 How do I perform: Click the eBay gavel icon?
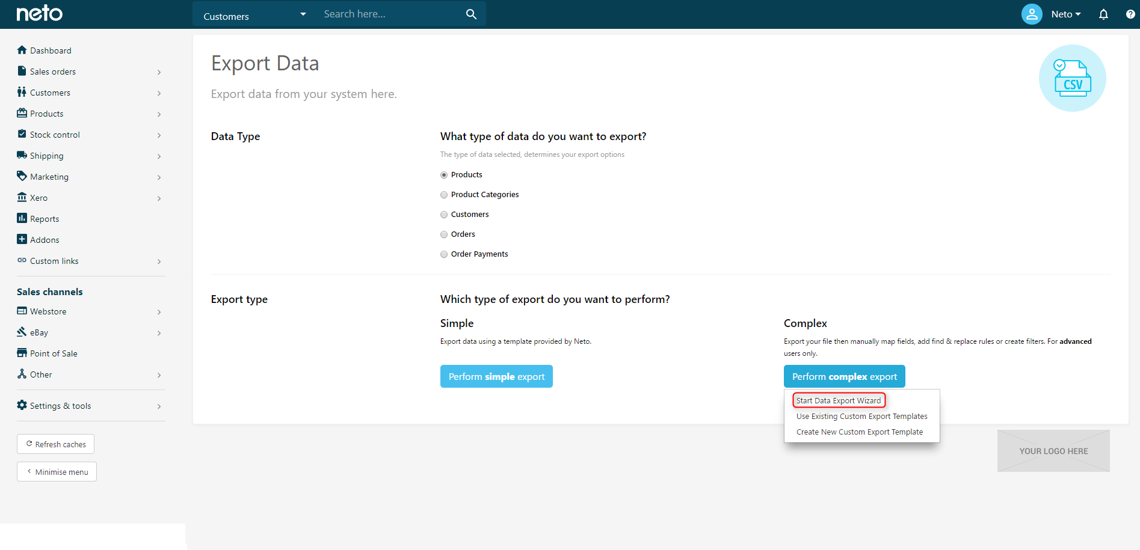click(22, 332)
